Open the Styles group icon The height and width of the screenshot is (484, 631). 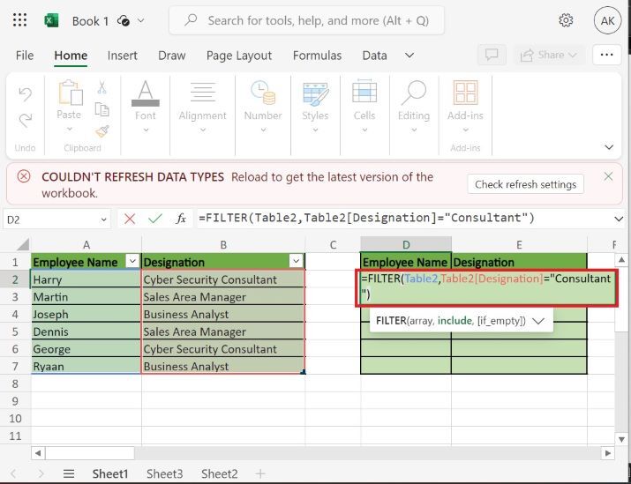315,93
